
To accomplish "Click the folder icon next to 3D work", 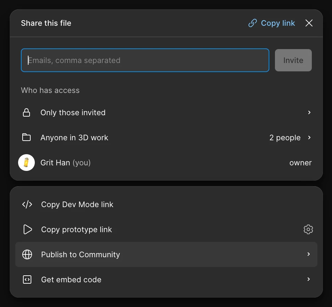I will tap(26, 137).
